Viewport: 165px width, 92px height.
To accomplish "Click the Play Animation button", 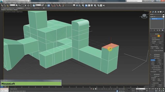I will pos(151,89).
